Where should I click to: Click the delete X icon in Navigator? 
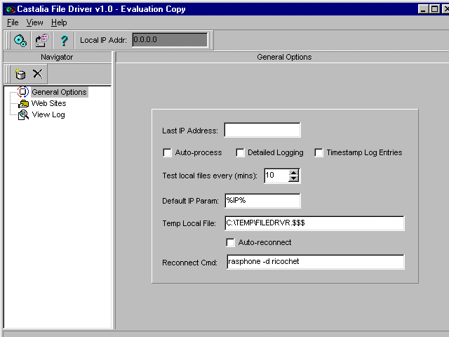[38, 74]
